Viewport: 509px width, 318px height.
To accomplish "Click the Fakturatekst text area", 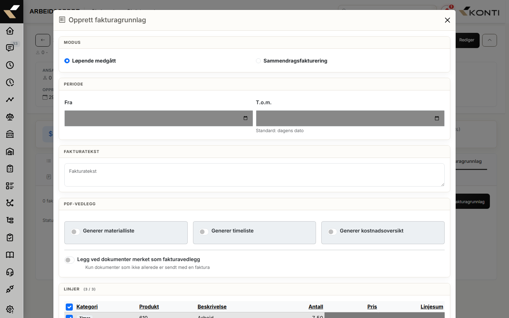I will pyautogui.click(x=255, y=175).
